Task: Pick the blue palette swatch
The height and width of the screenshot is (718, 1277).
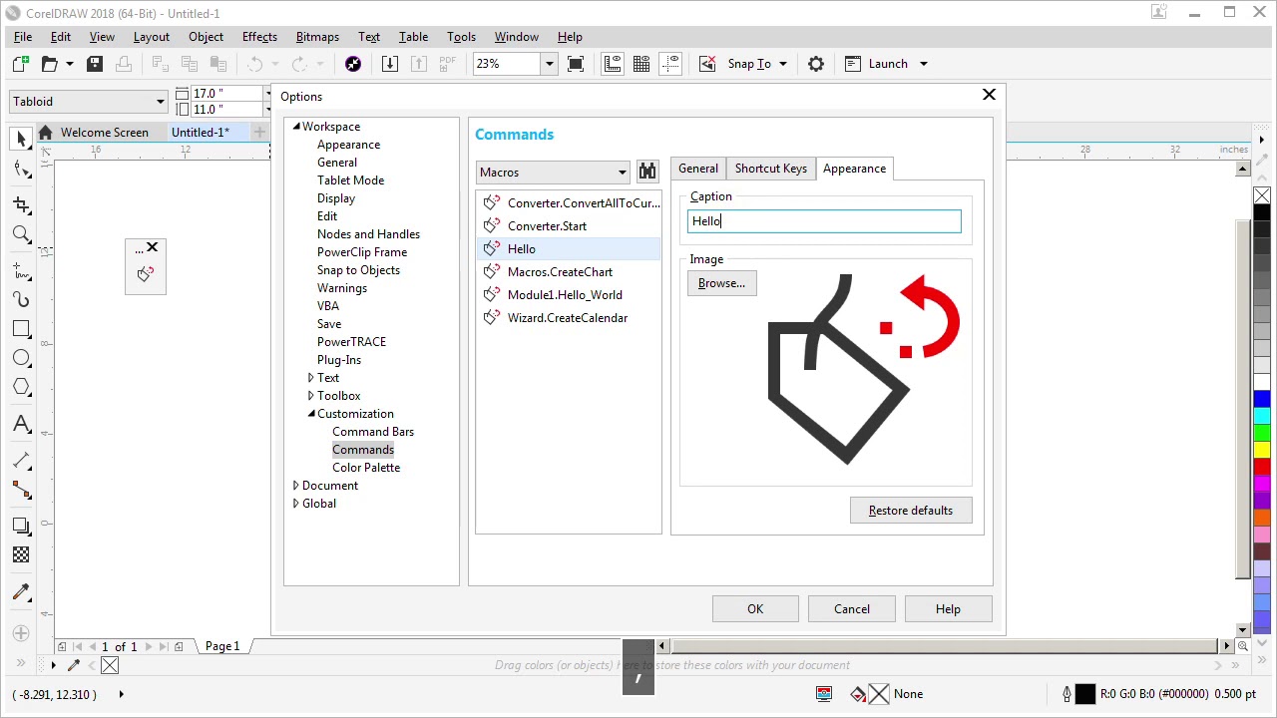Action: coord(1262,400)
